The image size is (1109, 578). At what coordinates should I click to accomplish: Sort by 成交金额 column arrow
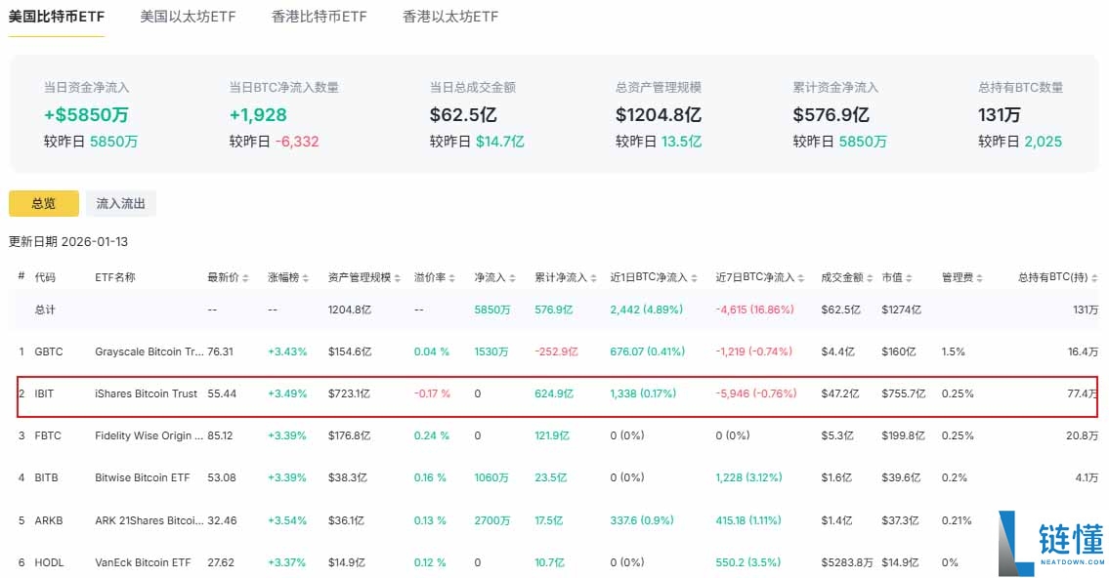pos(870,278)
